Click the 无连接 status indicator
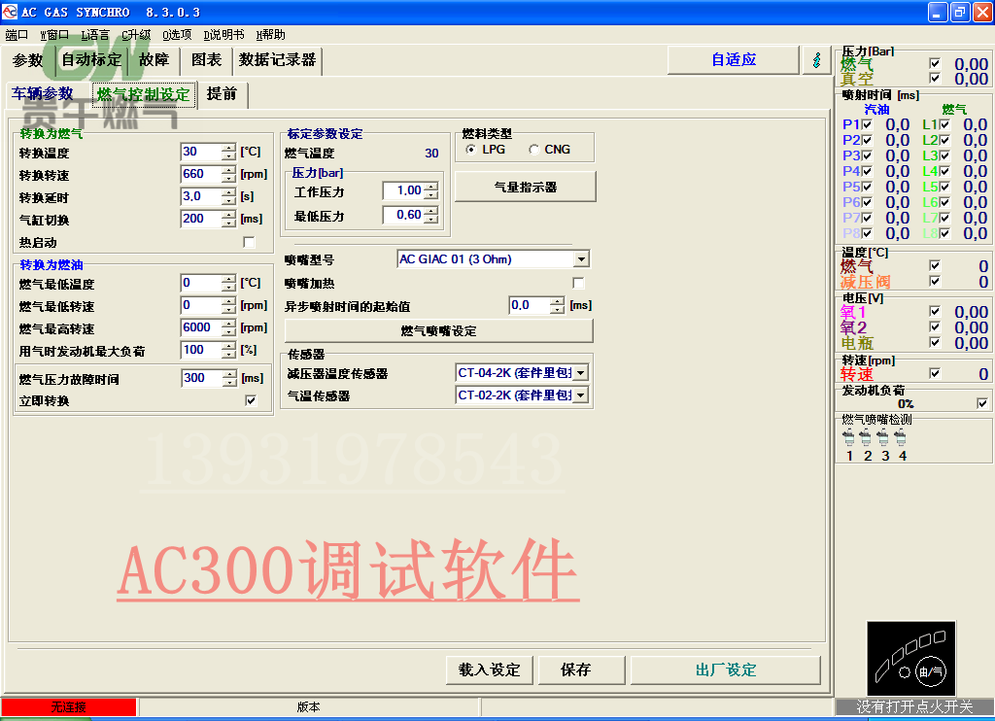This screenshot has height=721, width=995. pos(69,707)
